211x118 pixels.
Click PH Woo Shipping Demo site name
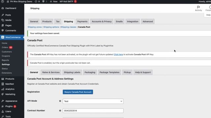21,1
